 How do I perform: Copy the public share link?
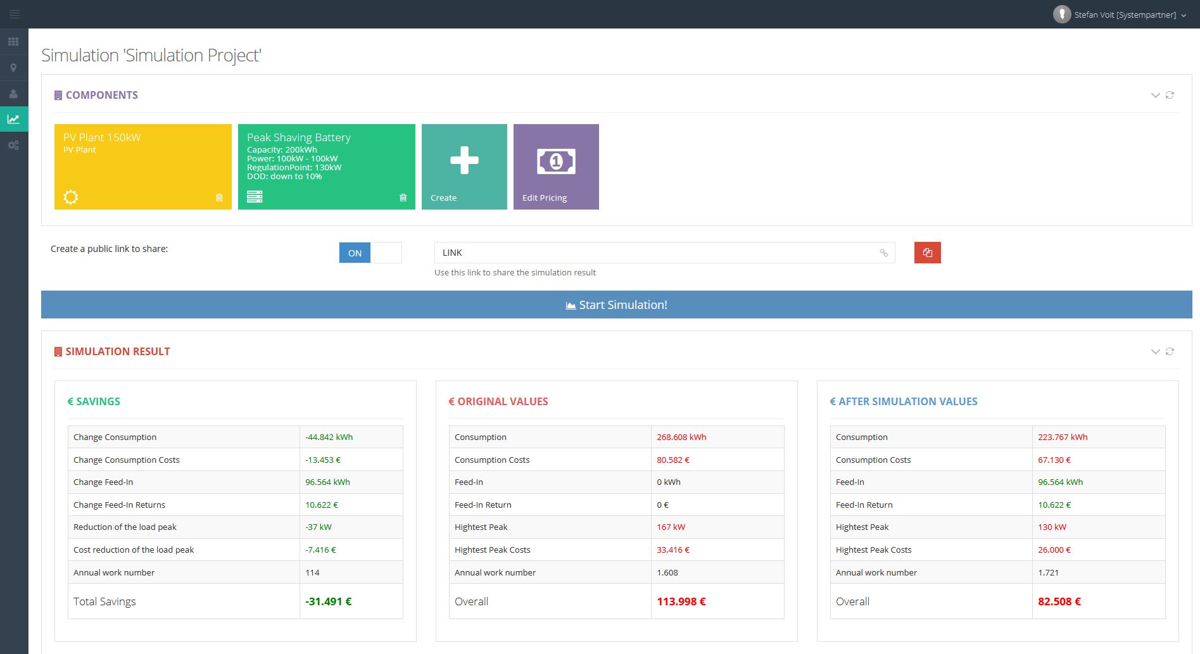coord(927,253)
